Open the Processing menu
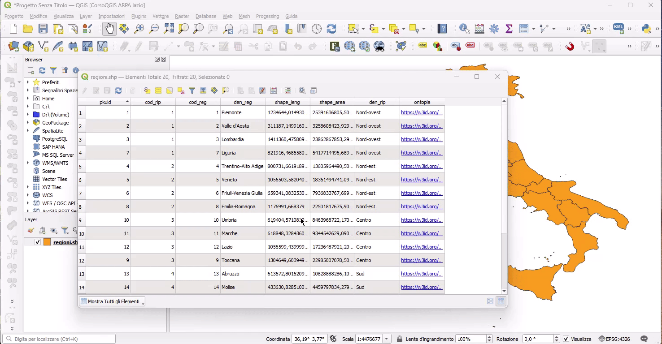Image resolution: width=662 pixels, height=344 pixels. (267, 16)
